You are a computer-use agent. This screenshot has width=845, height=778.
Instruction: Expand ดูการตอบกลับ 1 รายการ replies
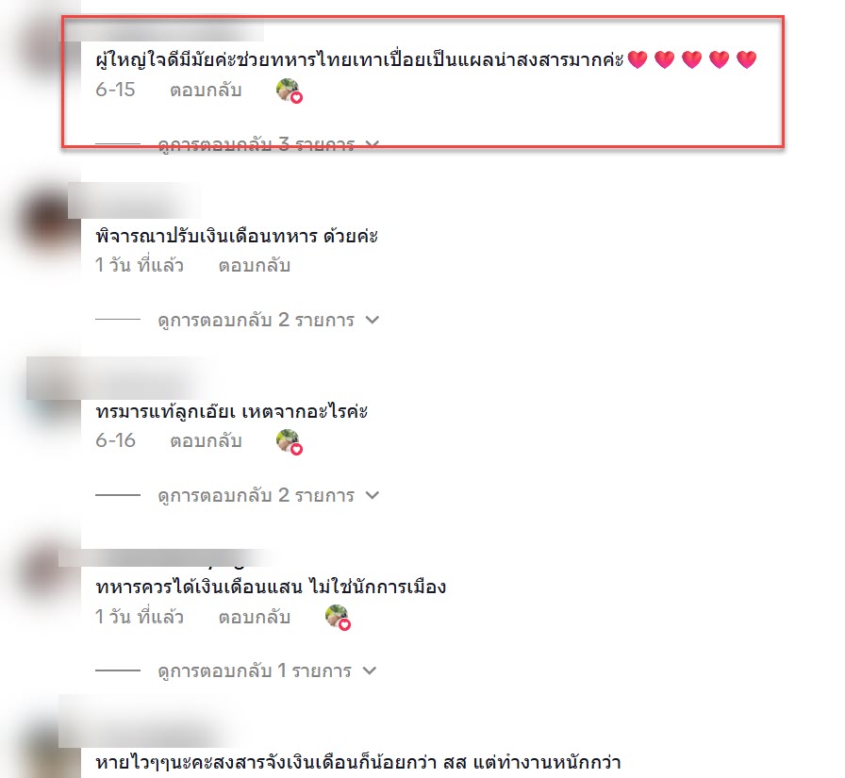click(267, 670)
